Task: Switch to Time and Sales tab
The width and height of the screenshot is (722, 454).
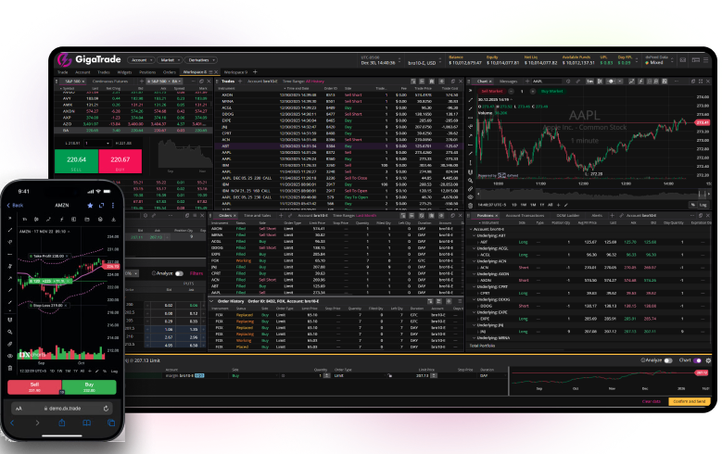Action: [x=258, y=216]
